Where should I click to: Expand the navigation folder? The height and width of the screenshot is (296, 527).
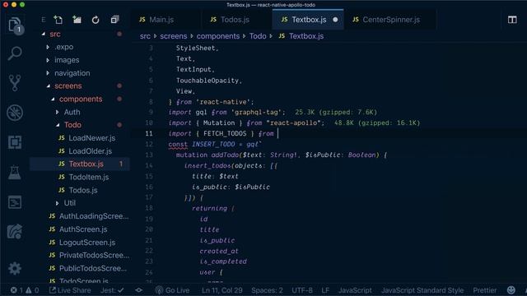[72, 73]
